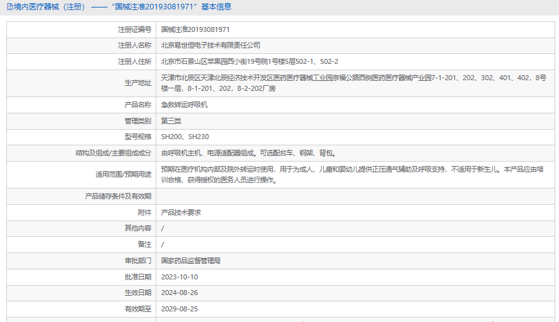This screenshot has width=559, height=322.
Task: Click the intended use text 预期在医疗机构内部
Action: click(352, 174)
